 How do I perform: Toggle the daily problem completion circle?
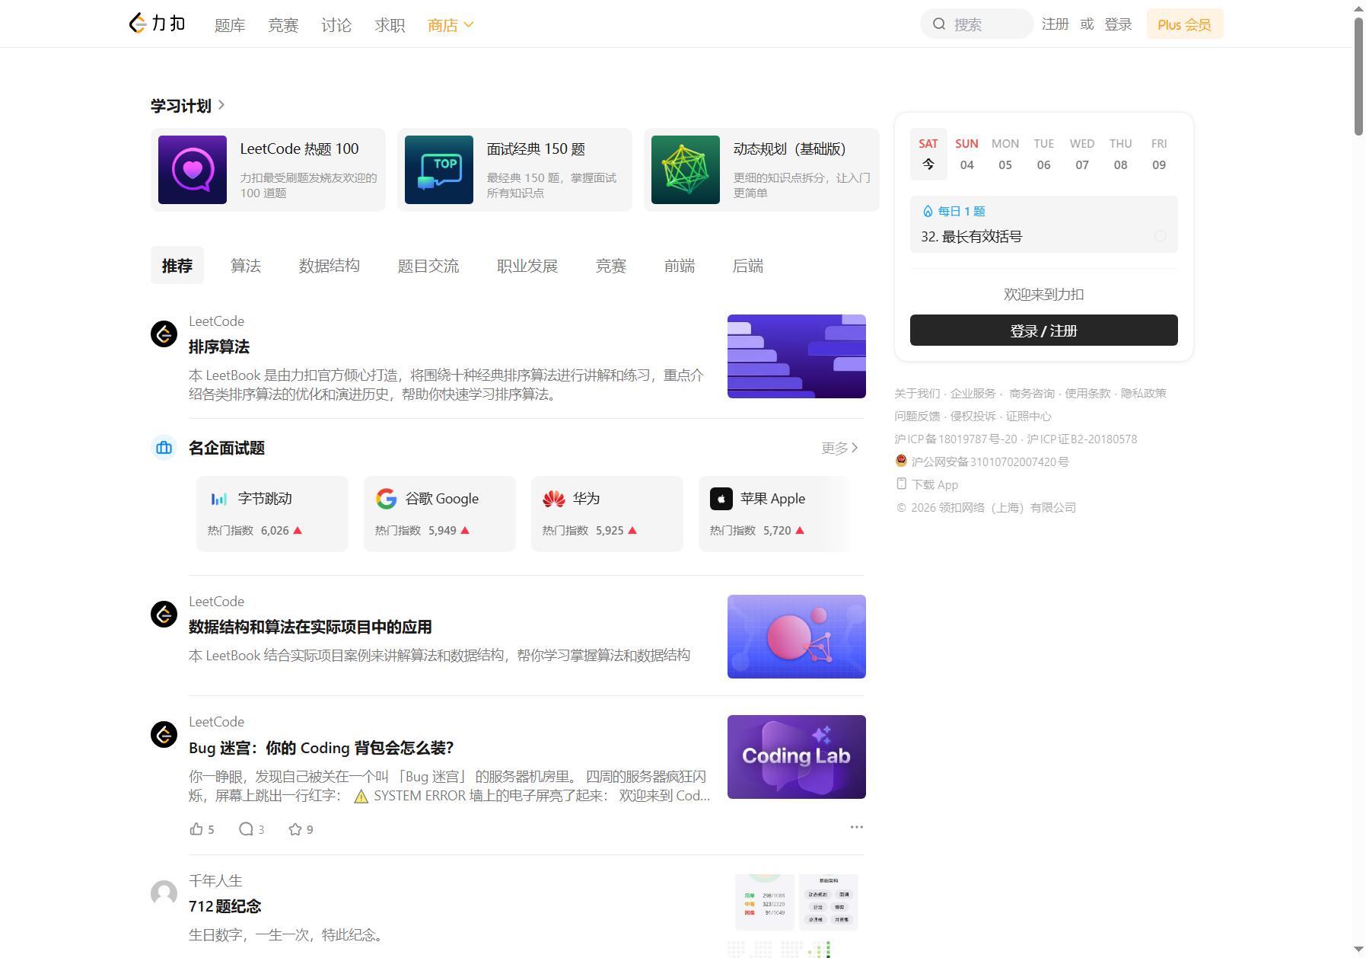pyautogui.click(x=1160, y=236)
